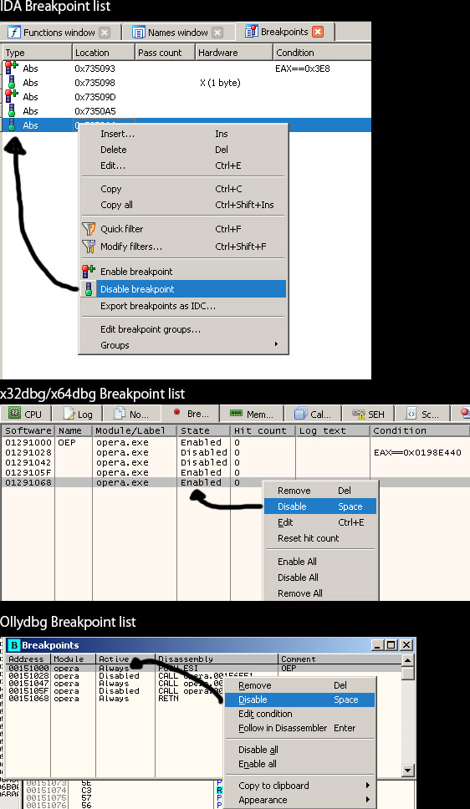
Task: Choose Remove All in x64dbg menu
Action: 321,593
